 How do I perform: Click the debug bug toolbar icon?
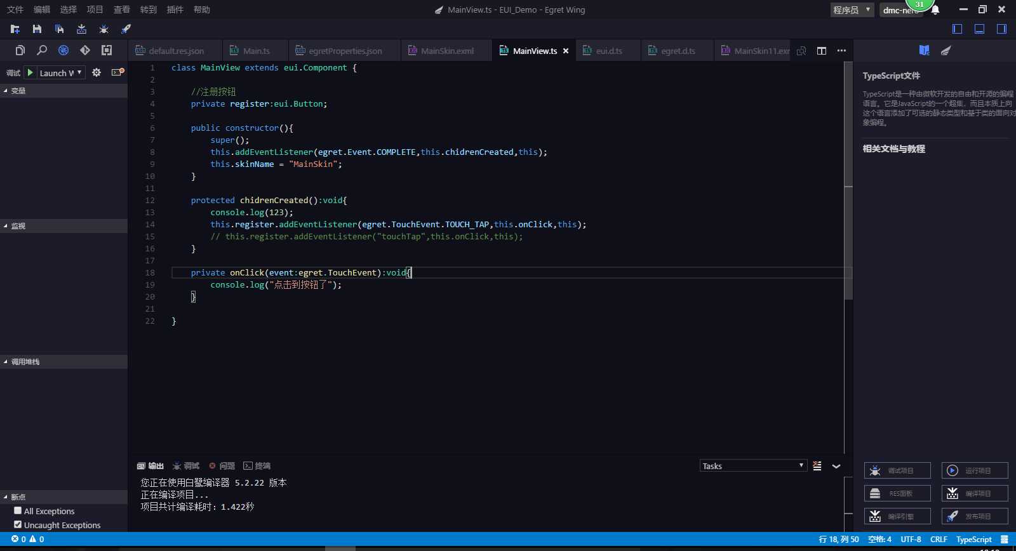[x=104, y=29]
